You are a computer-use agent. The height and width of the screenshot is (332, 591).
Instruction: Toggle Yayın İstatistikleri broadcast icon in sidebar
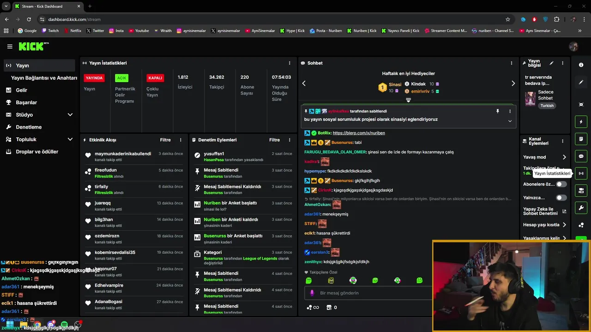click(581, 173)
